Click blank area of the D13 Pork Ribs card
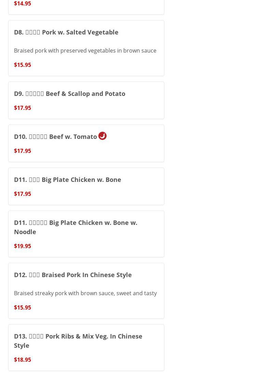Image resolution: width=263 pixels, height=373 pixels. (x=102, y=360)
